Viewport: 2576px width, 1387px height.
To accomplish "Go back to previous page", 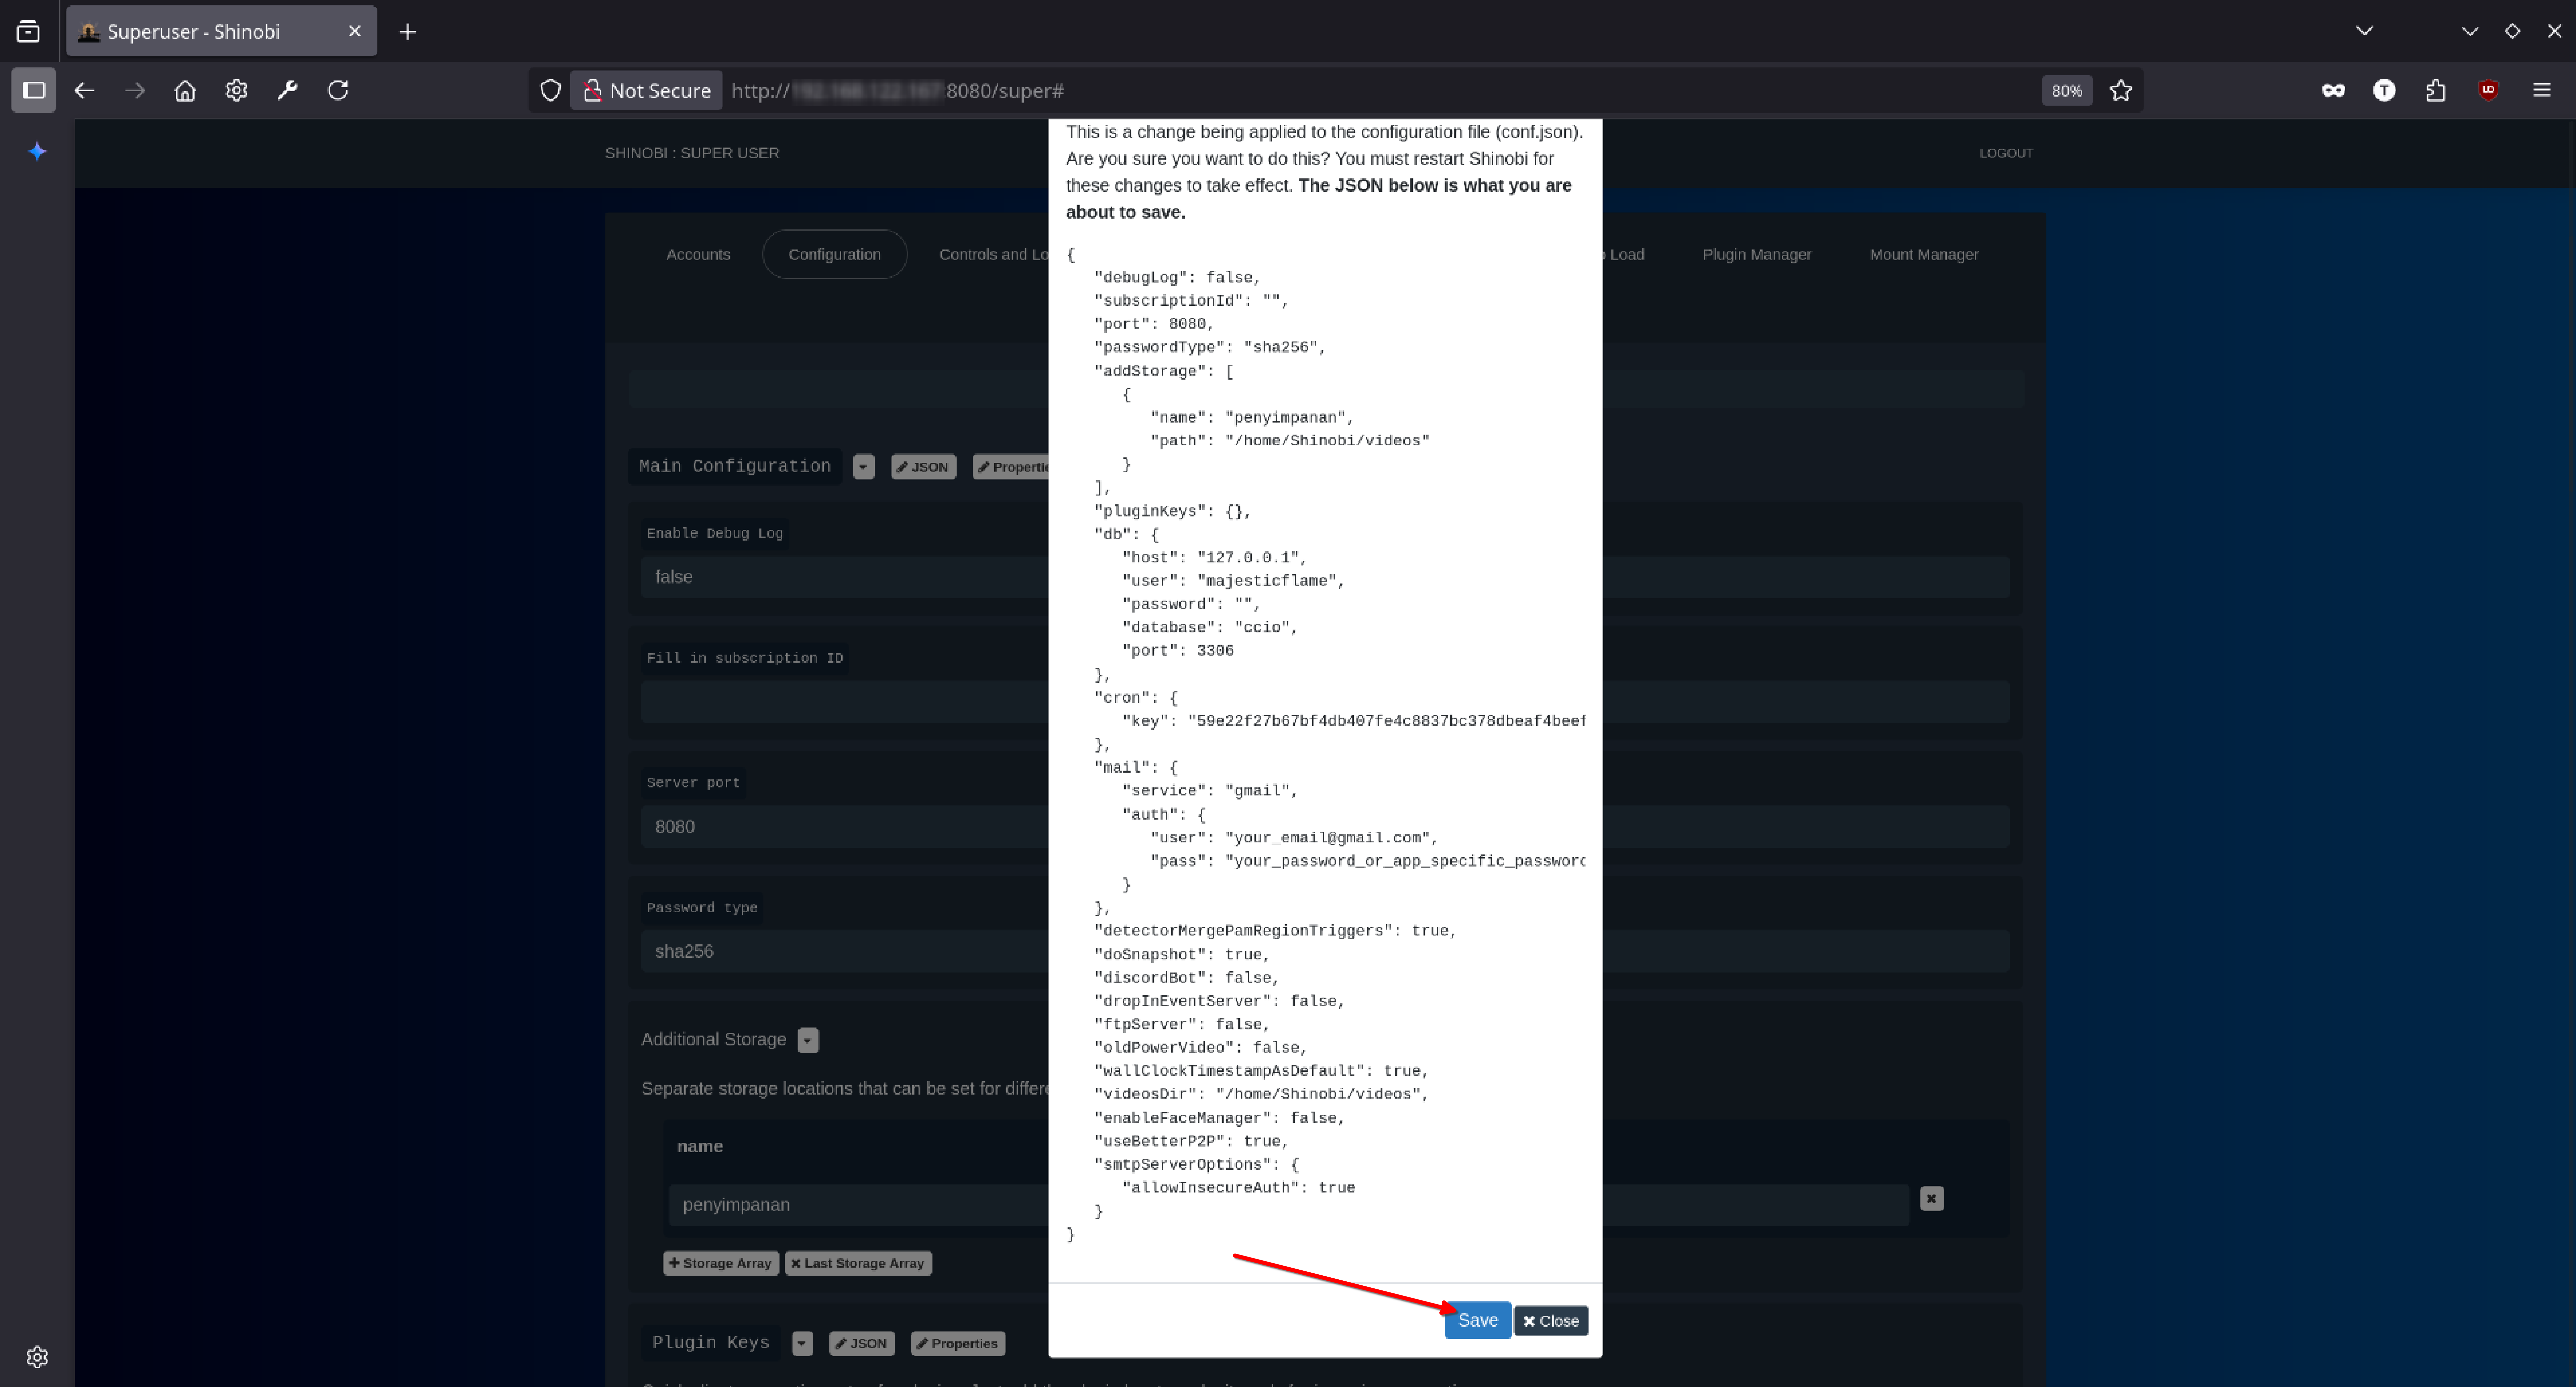I will pos(84,90).
